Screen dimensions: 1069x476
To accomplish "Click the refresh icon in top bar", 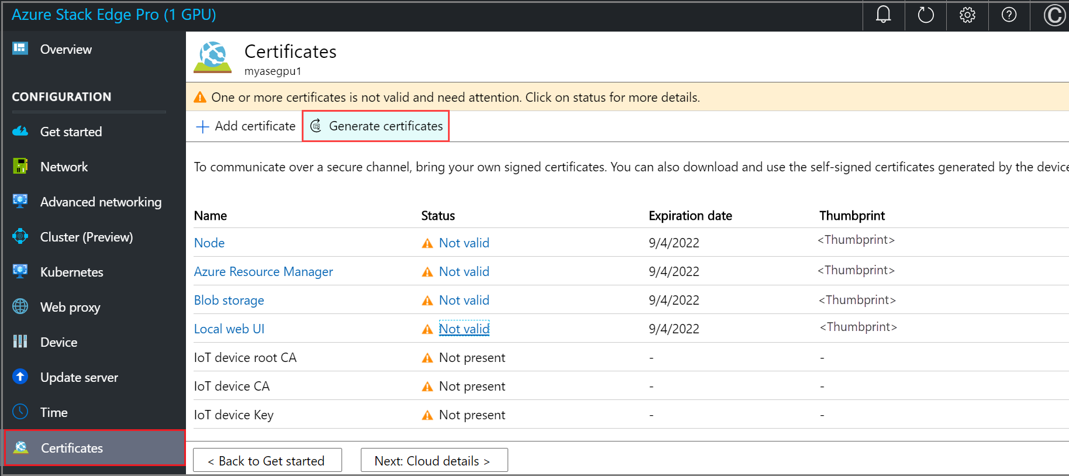I will point(925,15).
